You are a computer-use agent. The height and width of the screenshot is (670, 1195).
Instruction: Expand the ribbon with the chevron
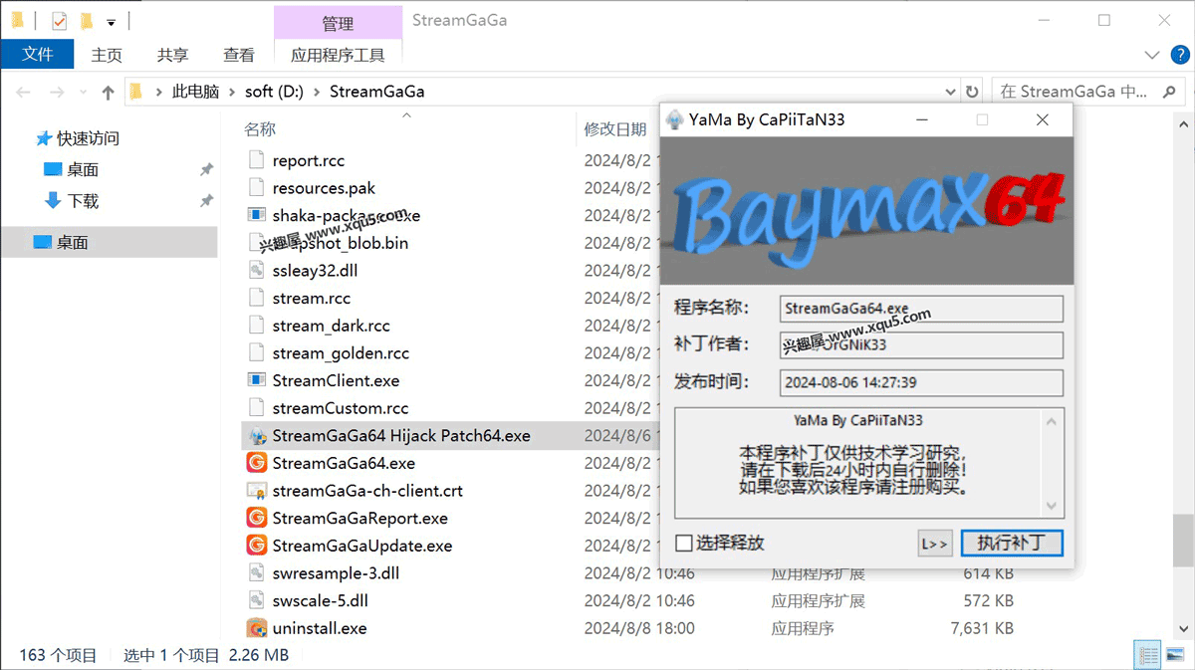[x=1152, y=55]
